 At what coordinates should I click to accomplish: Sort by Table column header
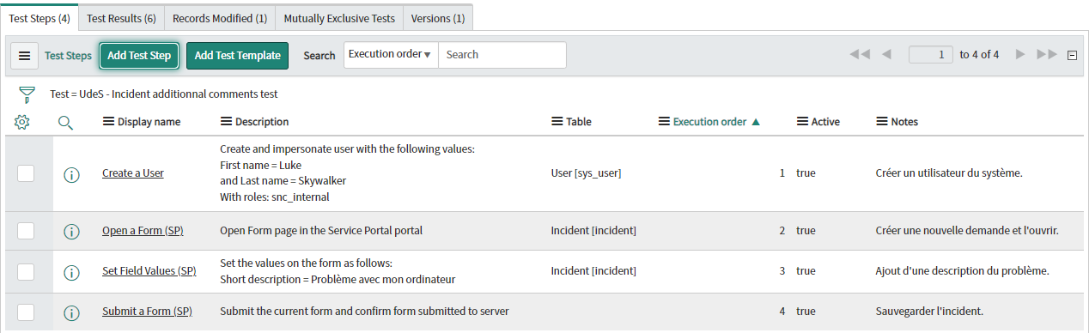tap(579, 122)
